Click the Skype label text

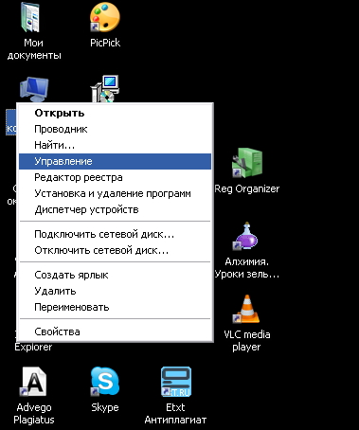pyautogui.click(x=105, y=407)
